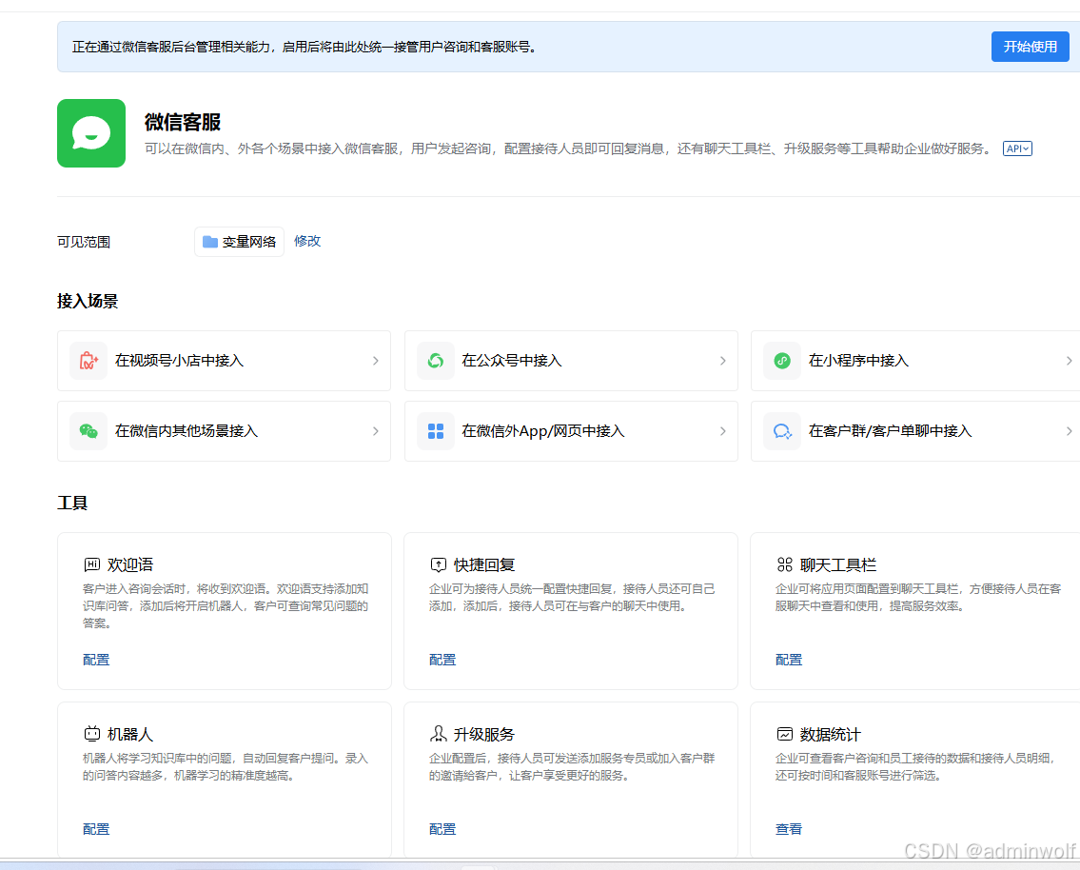Open 在视频号小店中接入 scene label

click(179, 360)
